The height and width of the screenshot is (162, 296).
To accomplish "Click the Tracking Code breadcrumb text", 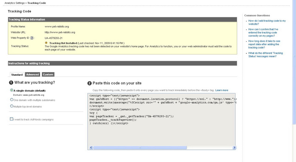I will pyautogui.click(x=37, y=3).
